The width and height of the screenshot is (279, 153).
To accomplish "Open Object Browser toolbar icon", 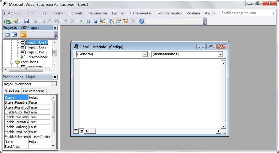I will pos(126,21).
